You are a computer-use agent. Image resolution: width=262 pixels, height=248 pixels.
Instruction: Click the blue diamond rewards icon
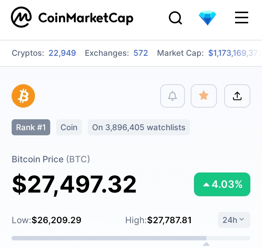[207, 18]
